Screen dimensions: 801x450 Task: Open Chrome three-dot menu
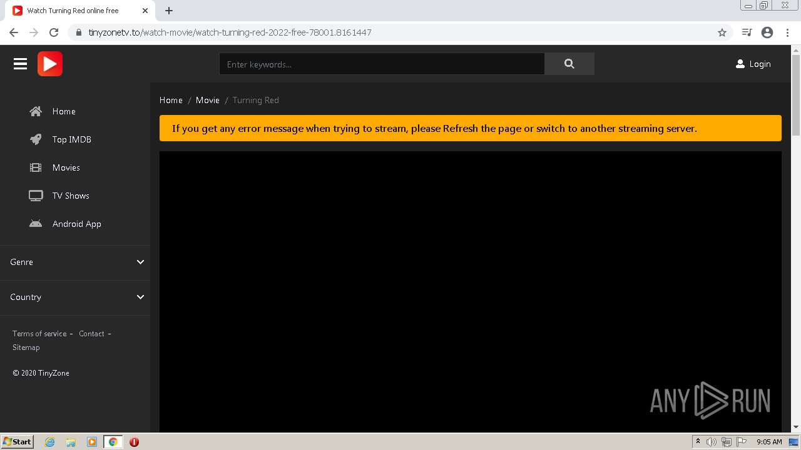pos(787,32)
